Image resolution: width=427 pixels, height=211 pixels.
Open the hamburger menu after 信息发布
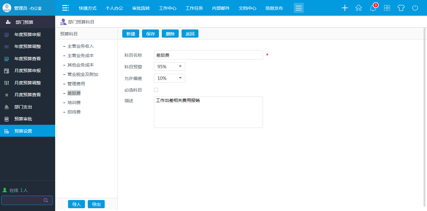[x=298, y=8]
